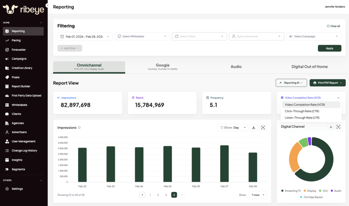Open Jennifer Scilabro user profile
This screenshot has height=206, width=349.
coord(335,7)
